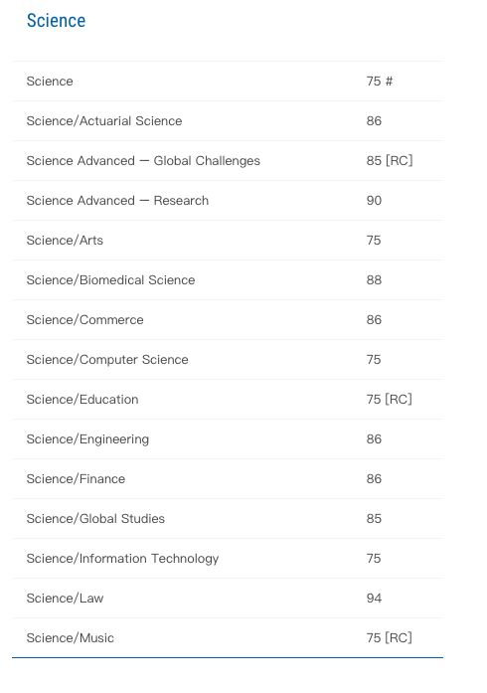
Task: Open Science/Engineering course row
Action: pos(228,439)
